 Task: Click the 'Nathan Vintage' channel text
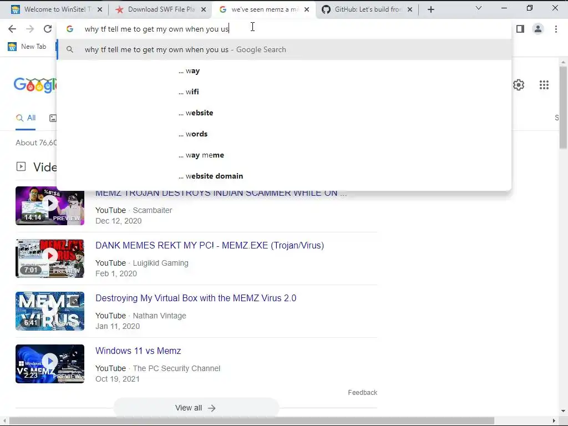coord(159,316)
